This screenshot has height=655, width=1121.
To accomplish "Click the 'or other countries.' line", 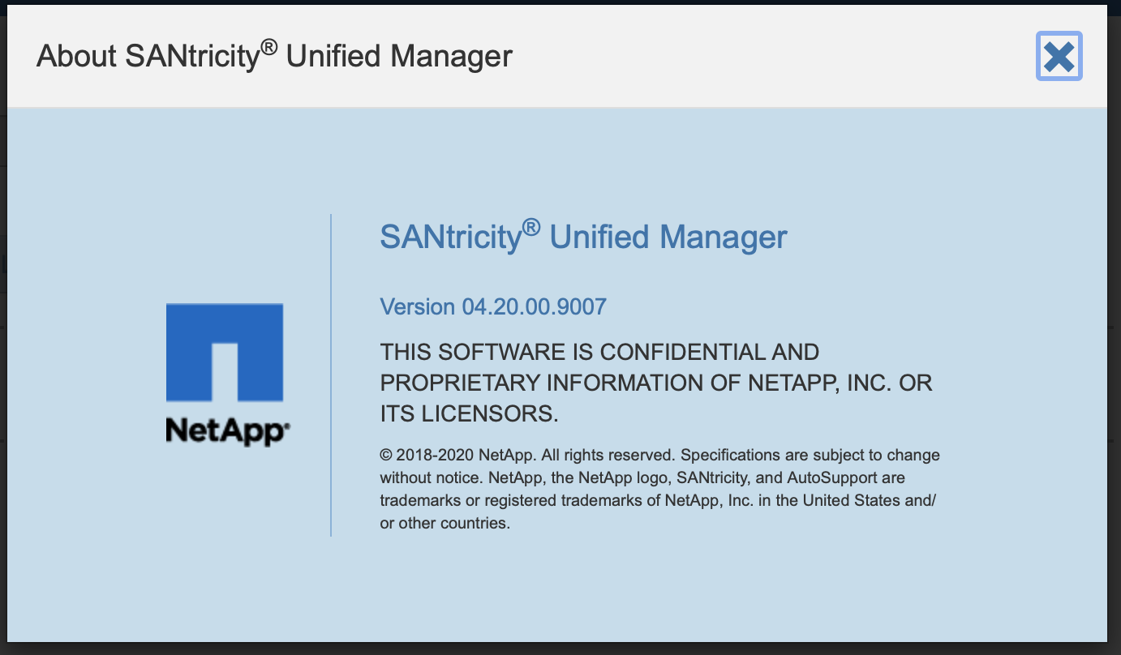I will pyautogui.click(x=445, y=523).
